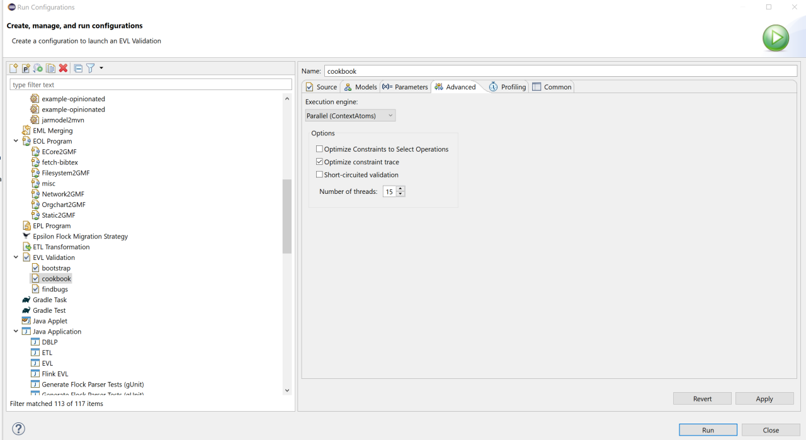The height and width of the screenshot is (440, 806).
Task: Open the Execution engine dropdown
Action: click(x=350, y=116)
